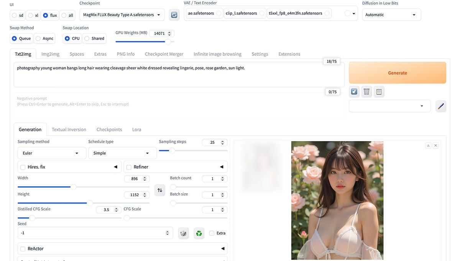Click the trash icon to clear the prompt
Screen dimensions: 460x261
tap(366, 91)
